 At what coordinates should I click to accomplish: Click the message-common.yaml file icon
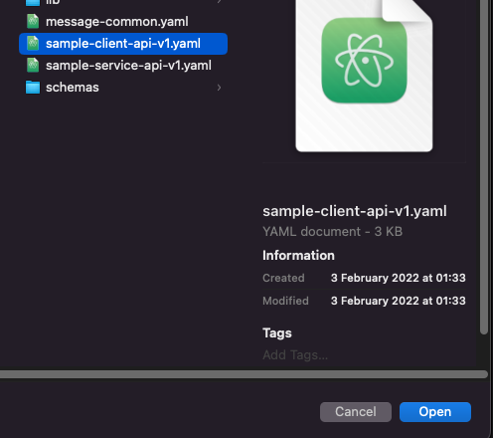pos(33,22)
